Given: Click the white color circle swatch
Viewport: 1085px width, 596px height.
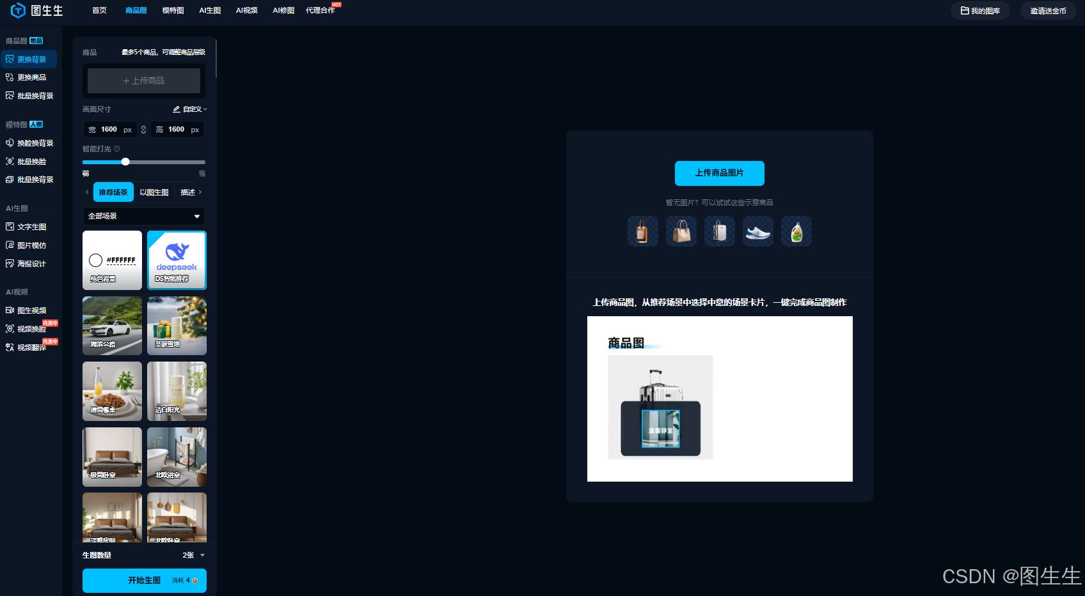Looking at the screenshot, I should [x=96, y=260].
